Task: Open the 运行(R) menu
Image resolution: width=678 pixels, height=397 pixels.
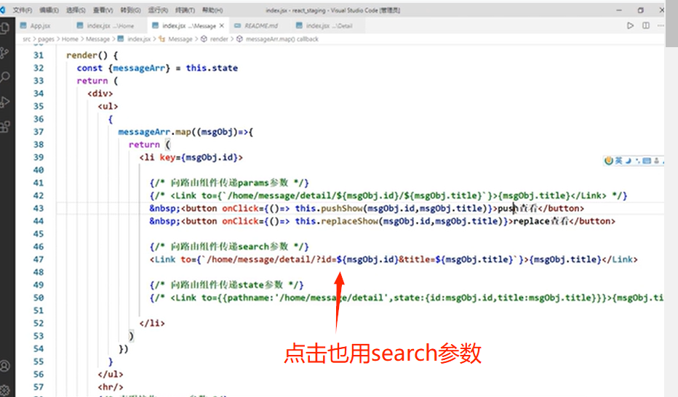Action: click(x=158, y=10)
